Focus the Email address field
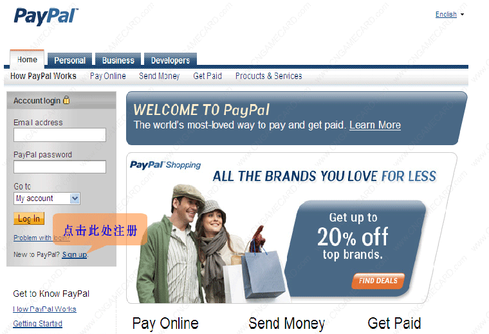Image resolution: width=489 pixels, height=334 pixels. coord(60,135)
